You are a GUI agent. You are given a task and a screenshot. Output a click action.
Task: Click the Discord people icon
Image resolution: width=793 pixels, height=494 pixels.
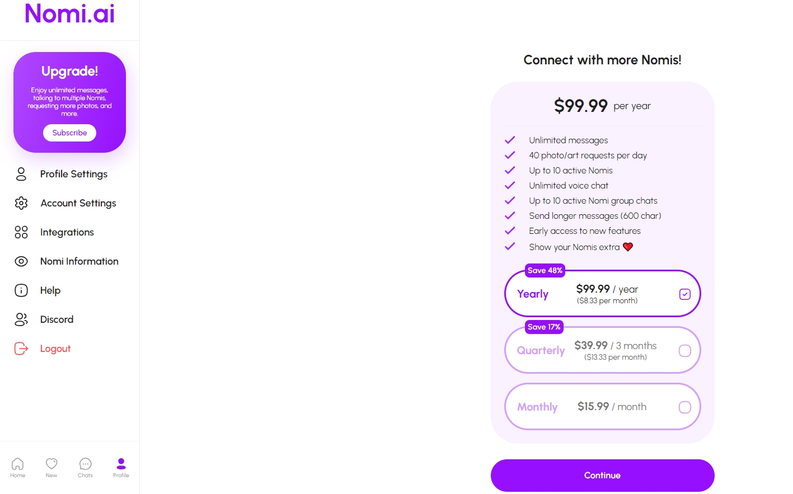(x=21, y=319)
